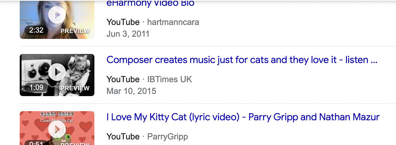Click the Jun 3, 2011 date

coord(128,34)
